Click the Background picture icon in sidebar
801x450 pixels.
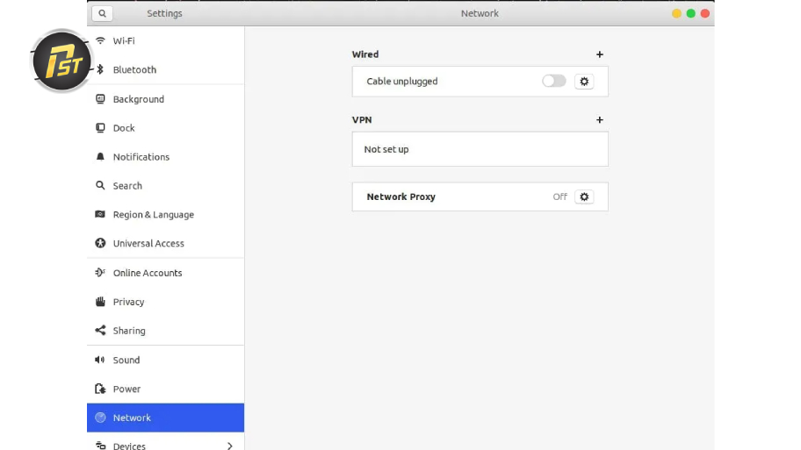100,99
